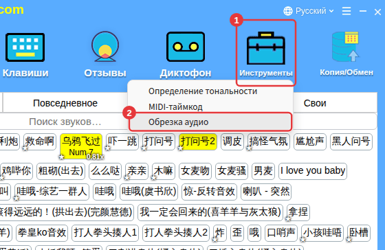Play the 木嘛 sound button
This screenshot has height=250, width=385.
tap(164, 171)
